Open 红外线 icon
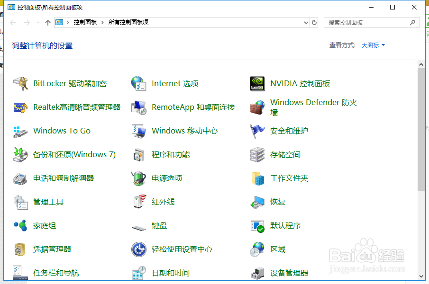The width and height of the screenshot is (429, 284). point(139,202)
